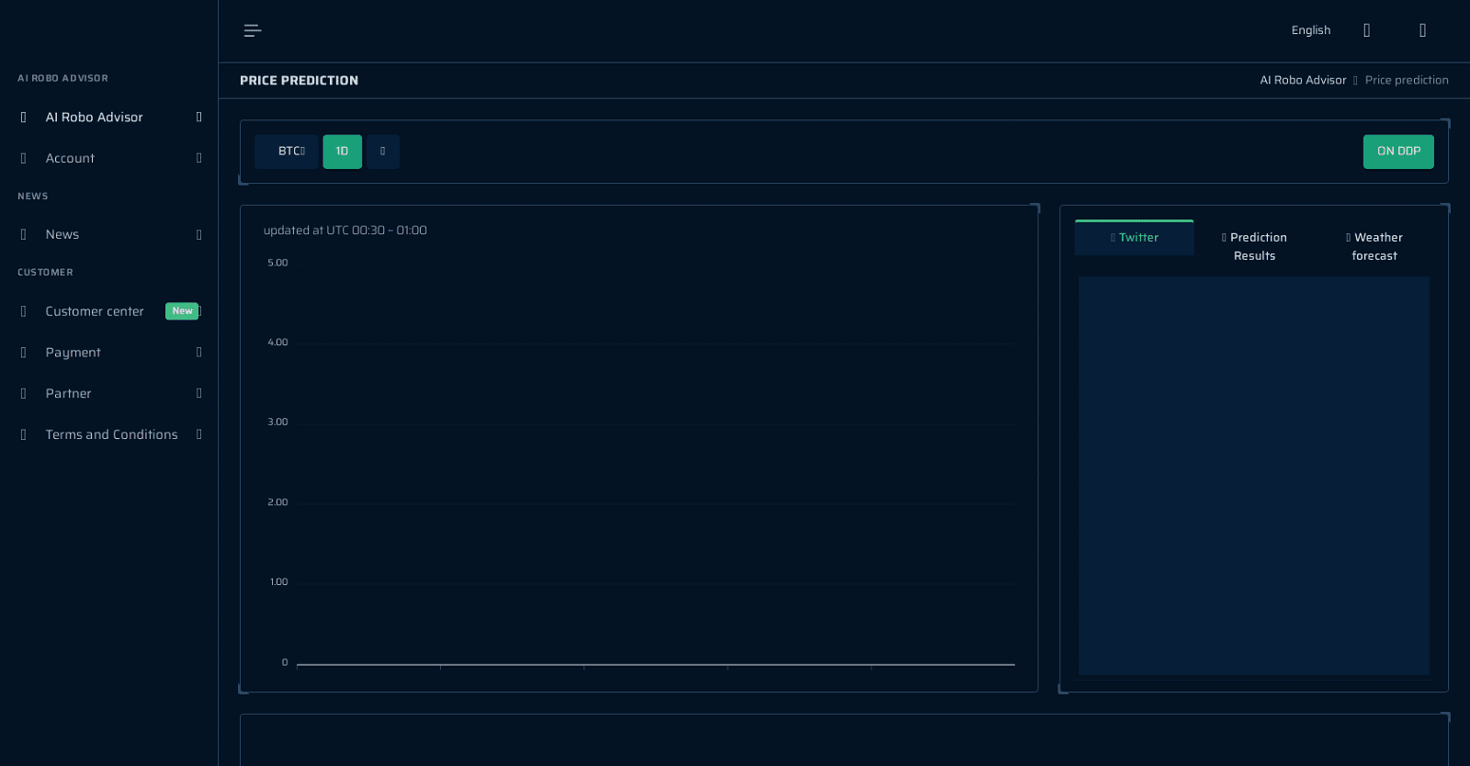This screenshot has height=766, width=1470.
Task: Click the small icon button beside 1D
Action: pyautogui.click(x=383, y=152)
